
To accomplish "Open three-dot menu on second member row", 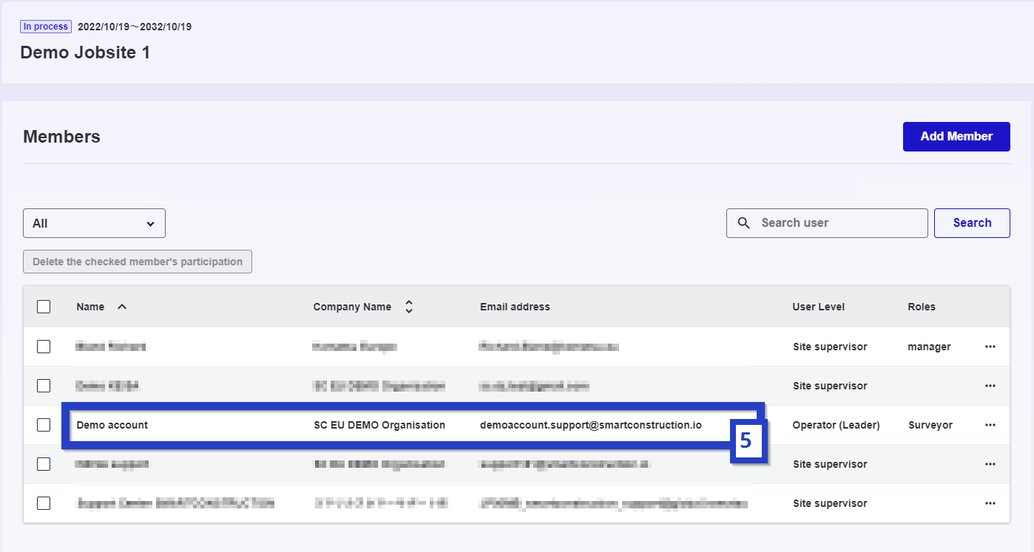I will click(x=990, y=386).
